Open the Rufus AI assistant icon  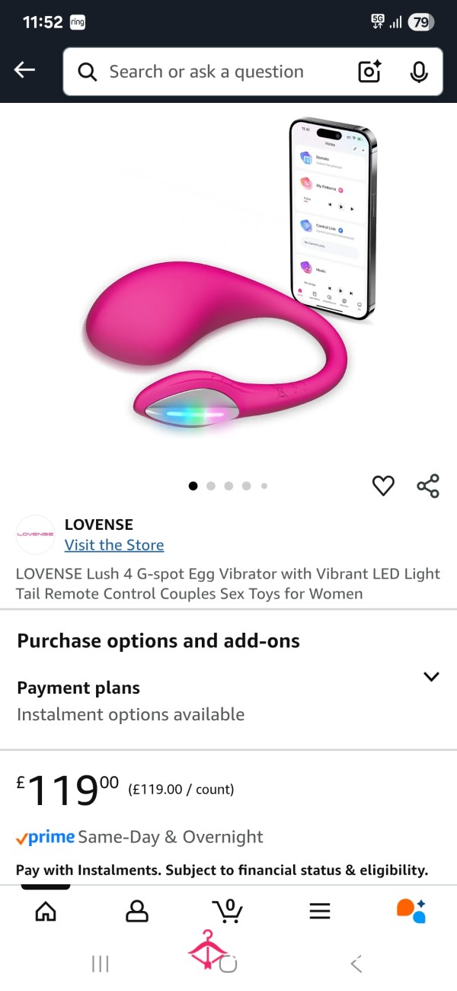pos(411,910)
